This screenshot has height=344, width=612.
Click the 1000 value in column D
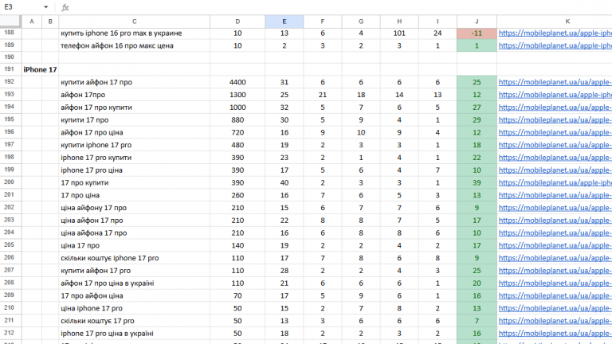pyautogui.click(x=237, y=107)
